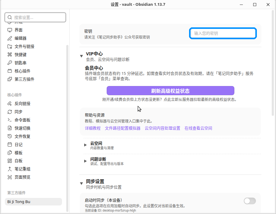The height and width of the screenshot is (214, 276).
Task: Open the 快速切换 plugin settings
Action: 33,128
